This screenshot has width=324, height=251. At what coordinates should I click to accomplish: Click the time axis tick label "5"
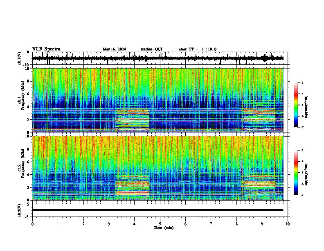point(160,224)
